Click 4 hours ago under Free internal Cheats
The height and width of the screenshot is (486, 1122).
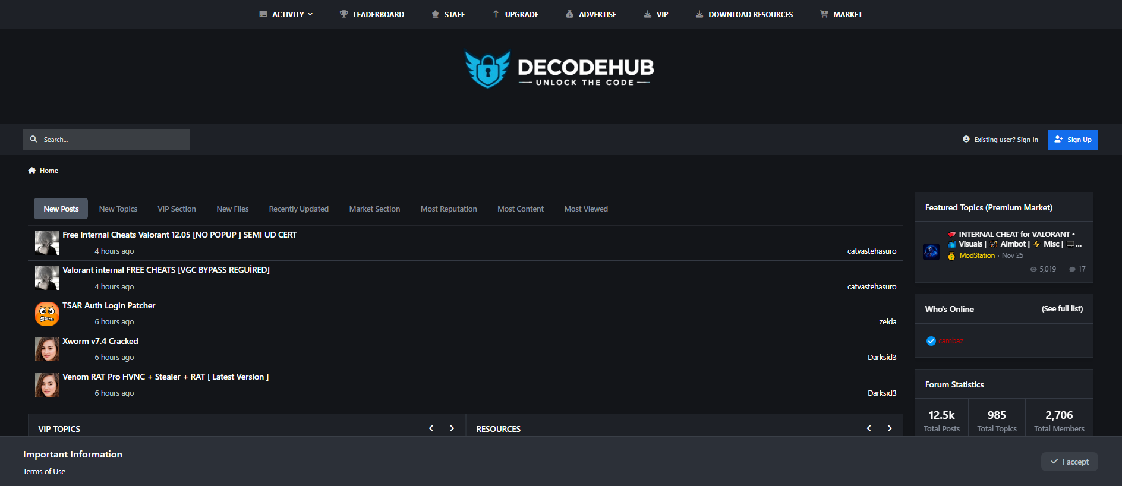pos(114,251)
